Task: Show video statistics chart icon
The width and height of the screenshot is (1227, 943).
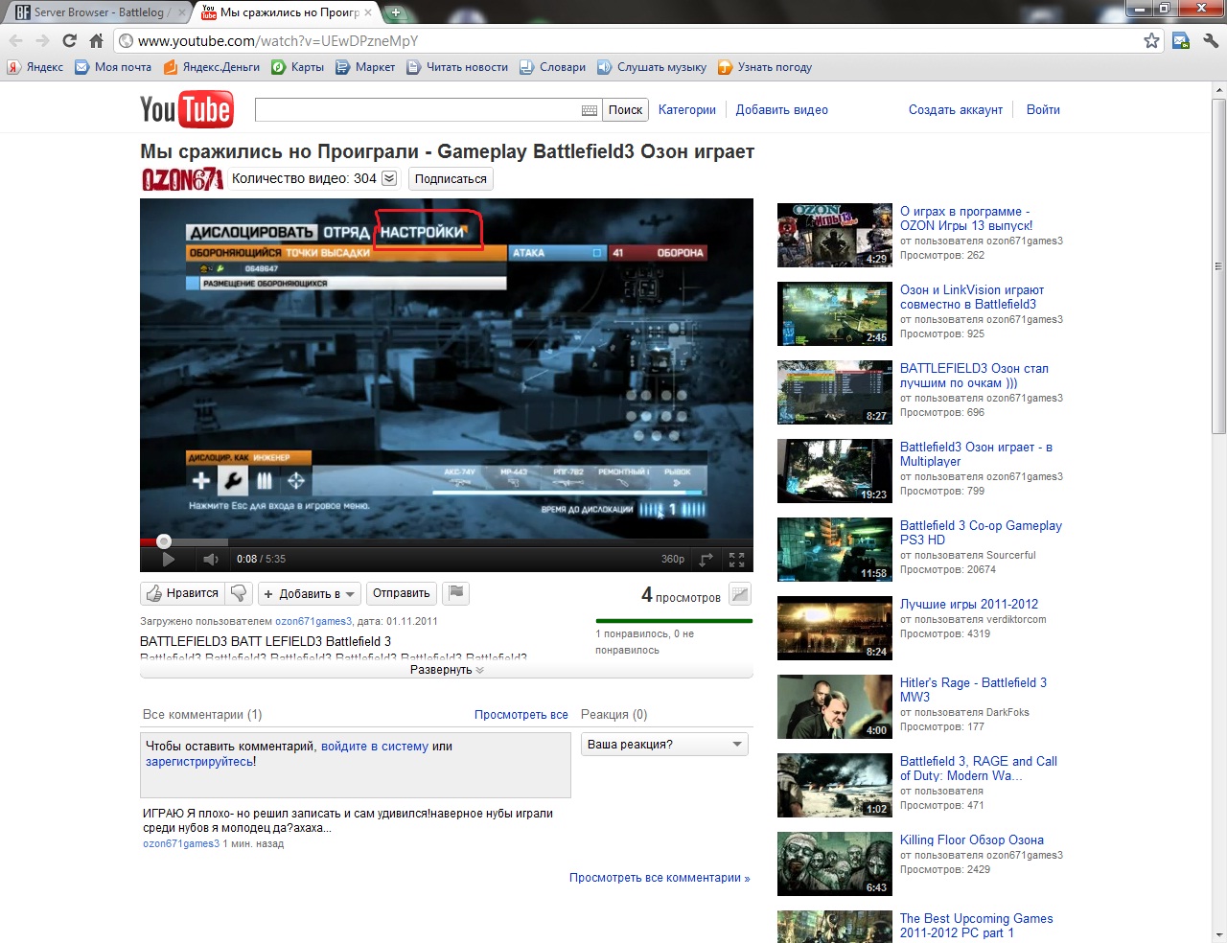Action: pyautogui.click(x=740, y=595)
